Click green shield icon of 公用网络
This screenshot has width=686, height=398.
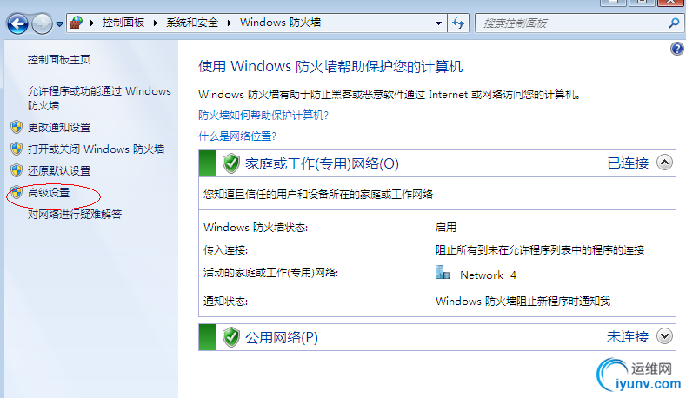click(x=231, y=337)
